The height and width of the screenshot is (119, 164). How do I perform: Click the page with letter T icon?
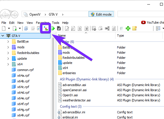pyautogui.click(x=87, y=28)
